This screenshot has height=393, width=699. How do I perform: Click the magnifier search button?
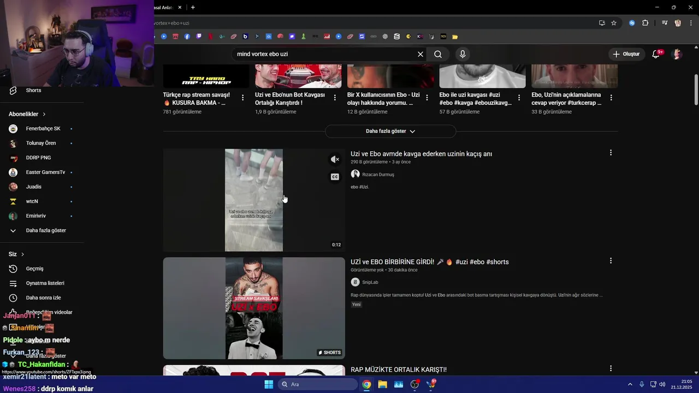[x=438, y=54]
